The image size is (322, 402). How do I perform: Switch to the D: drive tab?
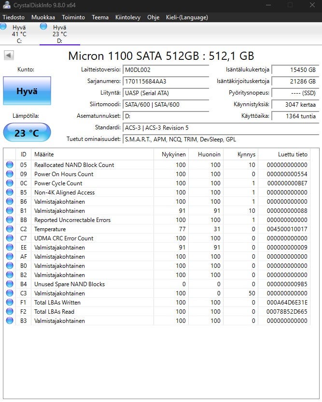(x=59, y=34)
